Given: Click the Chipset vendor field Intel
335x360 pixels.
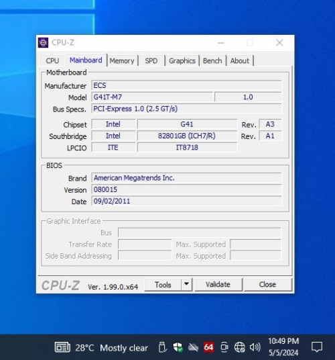Looking at the screenshot, I should pyautogui.click(x=113, y=124).
